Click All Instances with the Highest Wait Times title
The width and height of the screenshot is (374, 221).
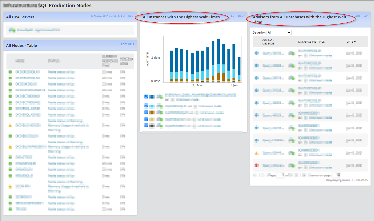[181, 17]
